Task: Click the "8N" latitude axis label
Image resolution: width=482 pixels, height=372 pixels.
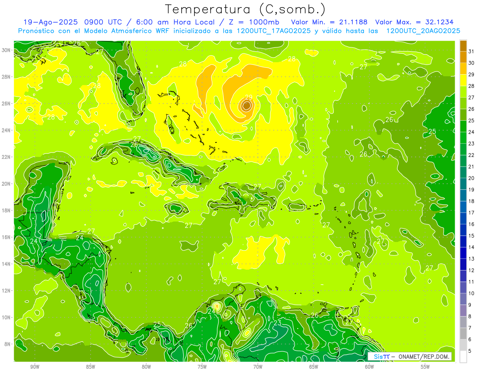Action: tap(8, 344)
